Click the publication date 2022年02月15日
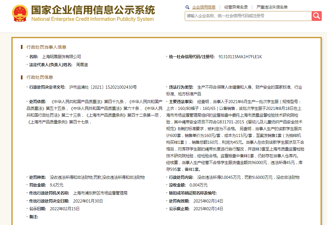The image size is (327, 225). pyautogui.click(x=64, y=209)
